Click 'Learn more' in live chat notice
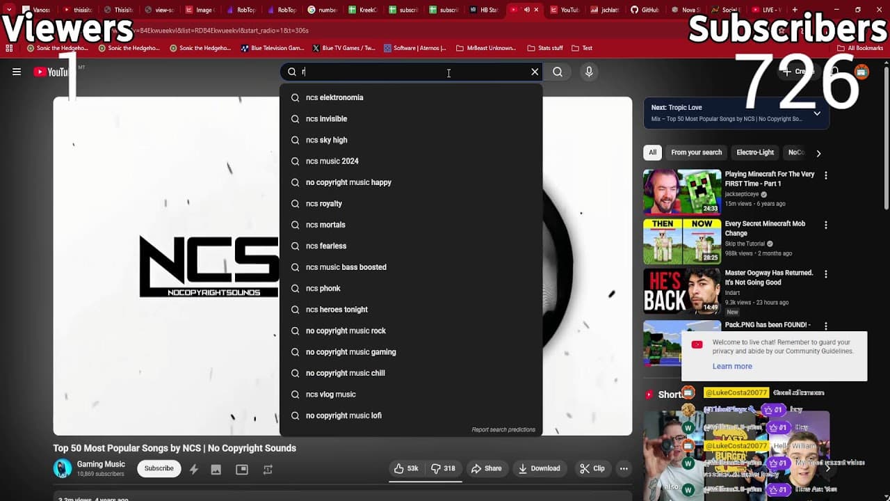This screenshot has height=501, width=890. [732, 366]
